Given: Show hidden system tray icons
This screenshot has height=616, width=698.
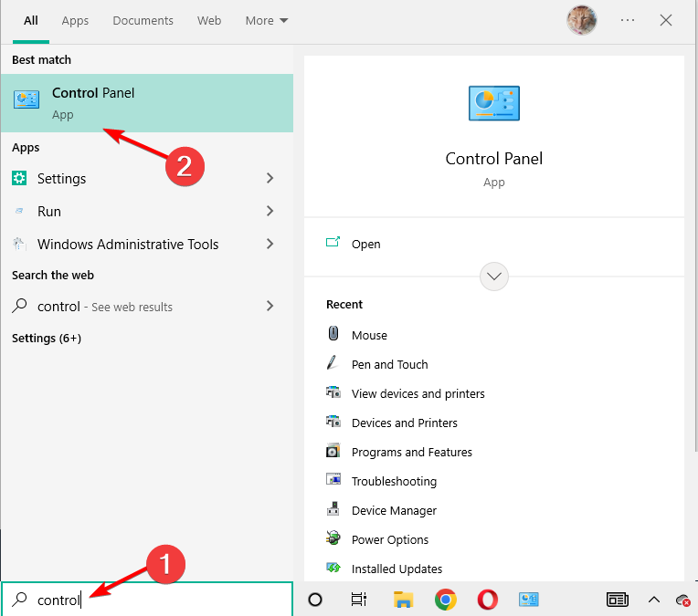Looking at the screenshot, I should click(654, 600).
